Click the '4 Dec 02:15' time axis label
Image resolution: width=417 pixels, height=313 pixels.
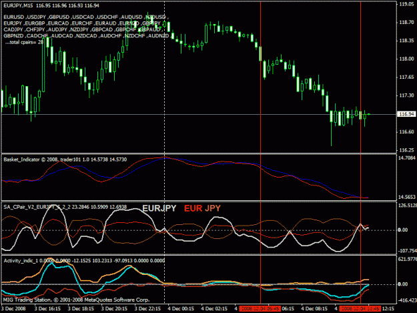214,308
